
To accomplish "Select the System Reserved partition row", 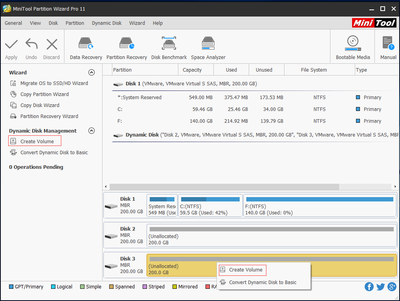I will [254, 97].
